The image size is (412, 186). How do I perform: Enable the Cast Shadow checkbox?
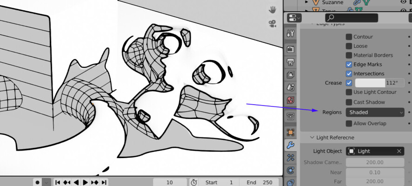pos(349,102)
